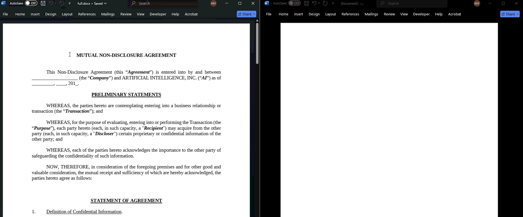
Task: Switch to Home tab in full.docx
Action: pyautogui.click(x=20, y=14)
